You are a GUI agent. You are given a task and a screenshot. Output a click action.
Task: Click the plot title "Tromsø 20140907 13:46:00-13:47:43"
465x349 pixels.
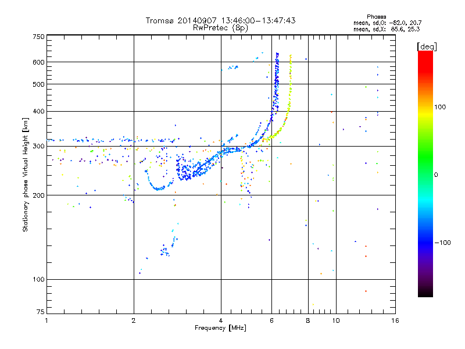220,20
